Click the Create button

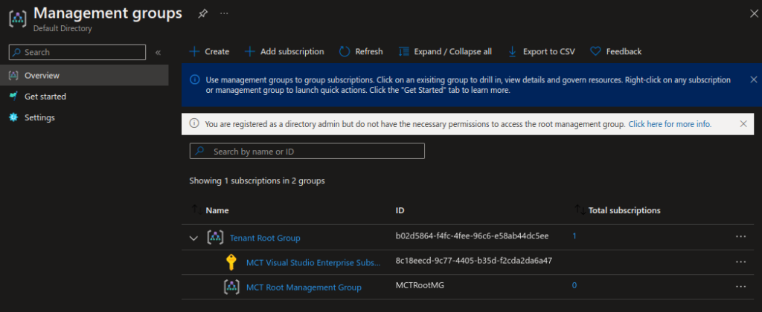pos(209,51)
